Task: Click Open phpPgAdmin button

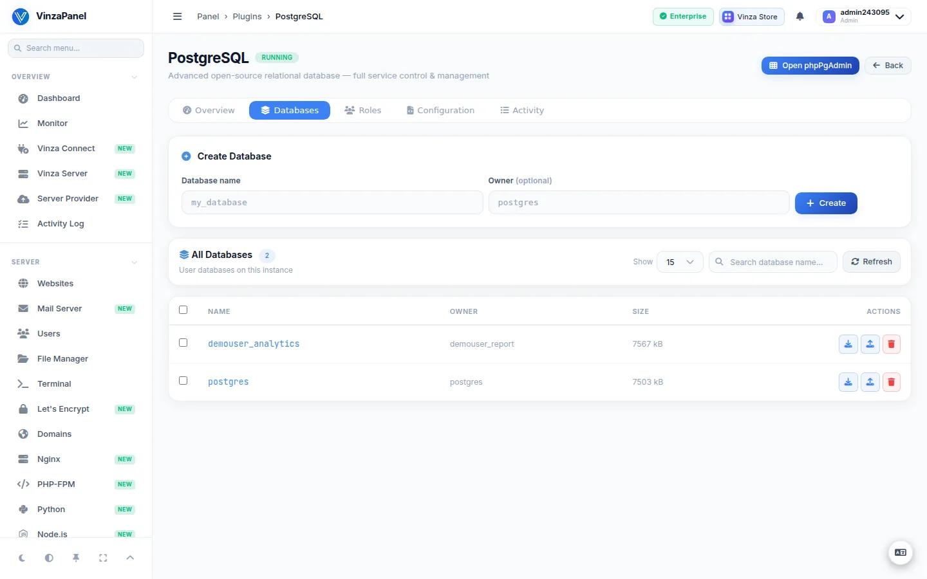Action: tap(810, 66)
